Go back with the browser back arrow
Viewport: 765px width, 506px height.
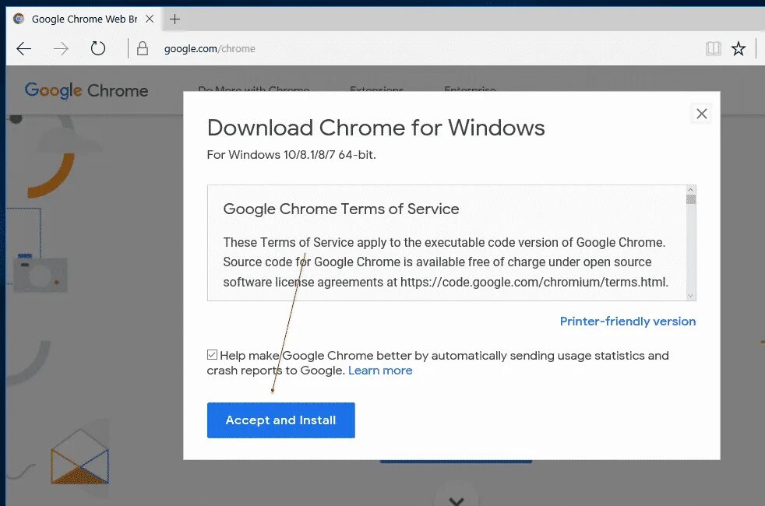point(23,49)
